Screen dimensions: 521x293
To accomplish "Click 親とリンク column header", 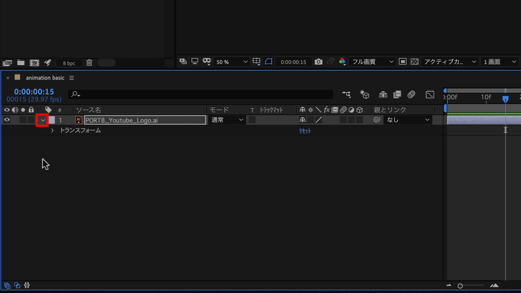I will point(390,110).
